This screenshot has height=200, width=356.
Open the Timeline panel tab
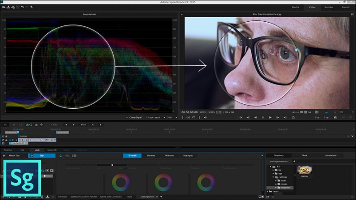(7, 150)
